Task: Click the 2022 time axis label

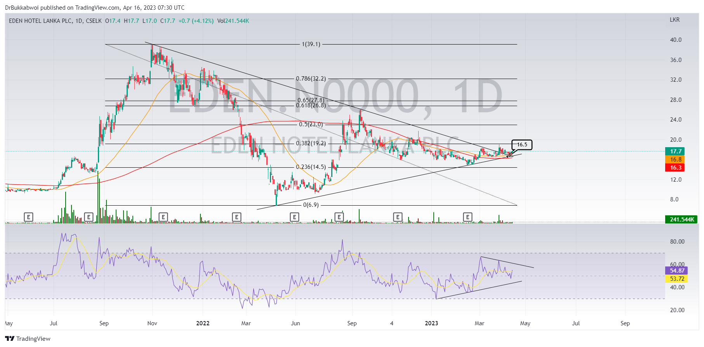Action: pos(203,323)
